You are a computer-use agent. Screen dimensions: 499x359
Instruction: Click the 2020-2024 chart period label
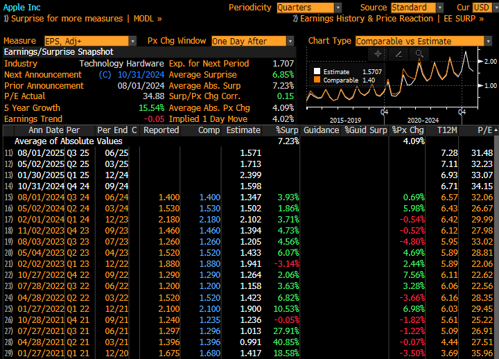pyautogui.click(x=423, y=121)
